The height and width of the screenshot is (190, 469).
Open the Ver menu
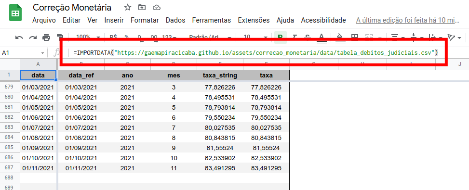(x=93, y=20)
